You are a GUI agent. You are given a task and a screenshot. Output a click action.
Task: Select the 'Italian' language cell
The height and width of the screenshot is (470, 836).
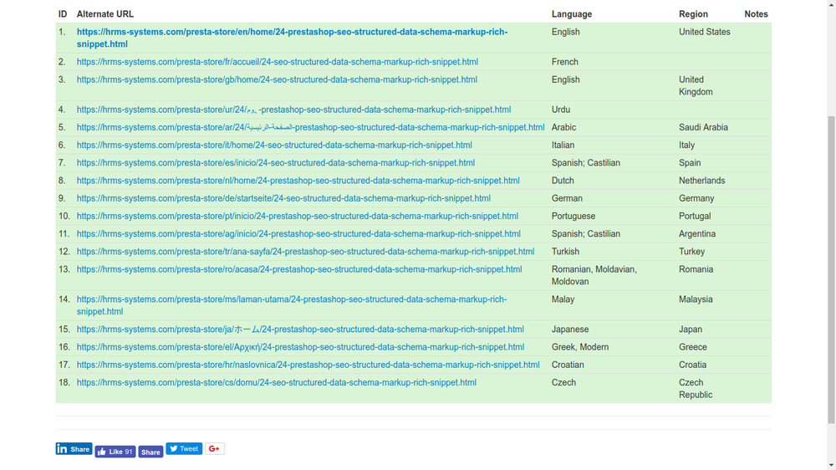point(563,146)
